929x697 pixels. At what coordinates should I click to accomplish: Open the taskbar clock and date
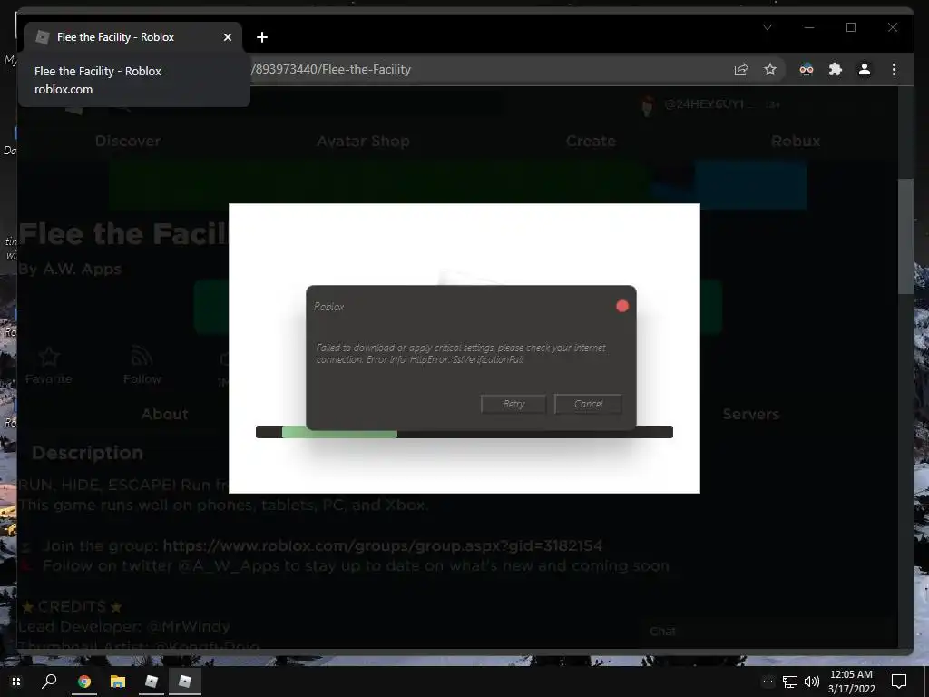coord(851,682)
